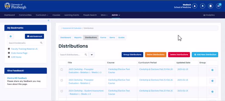
Task: Expand the Curriculum dropdown menu
Action: click(42, 15)
